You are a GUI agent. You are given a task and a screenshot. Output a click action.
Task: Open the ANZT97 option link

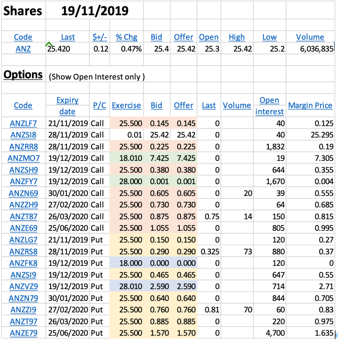[x=24, y=321]
